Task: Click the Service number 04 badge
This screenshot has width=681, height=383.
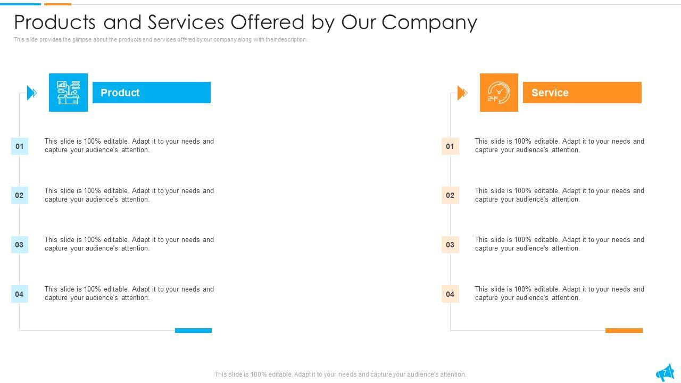Action: click(x=450, y=294)
